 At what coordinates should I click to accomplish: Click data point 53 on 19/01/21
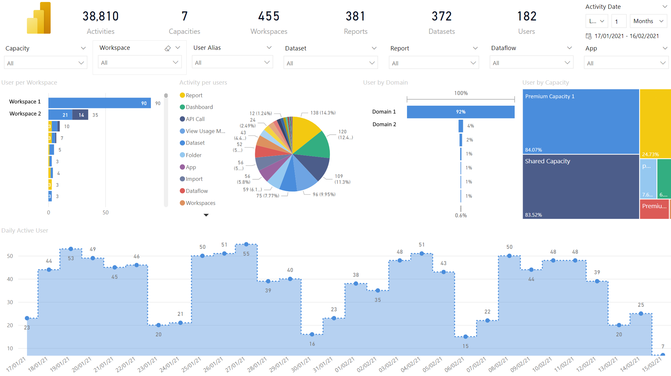pos(71,249)
